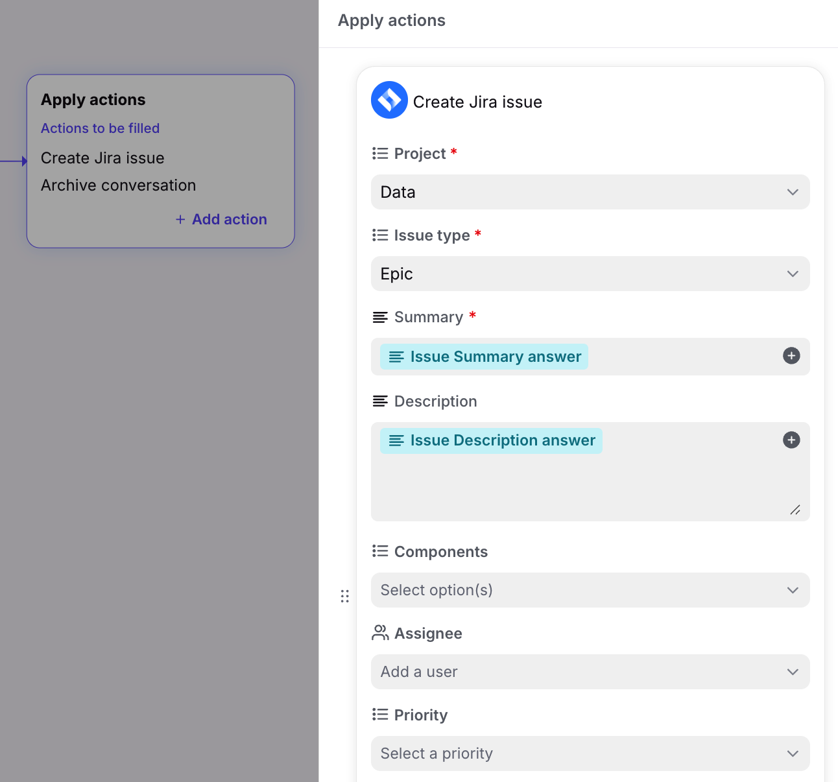Select the Issue Summary answer chip

[484, 357]
